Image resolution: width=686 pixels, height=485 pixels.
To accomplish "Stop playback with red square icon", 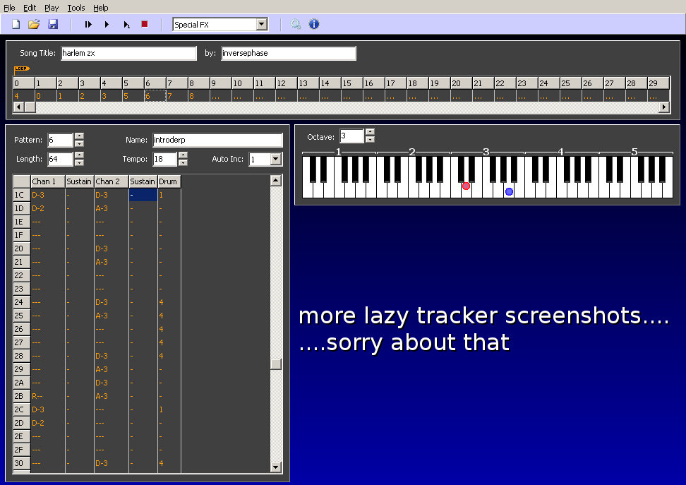I will pyautogui.click(x=145, y=24).
